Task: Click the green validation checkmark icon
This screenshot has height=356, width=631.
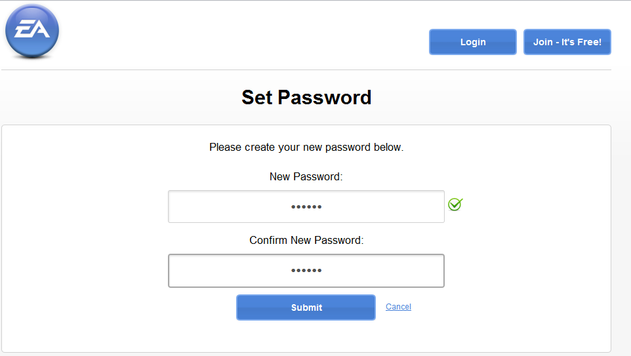Action: 455,205
